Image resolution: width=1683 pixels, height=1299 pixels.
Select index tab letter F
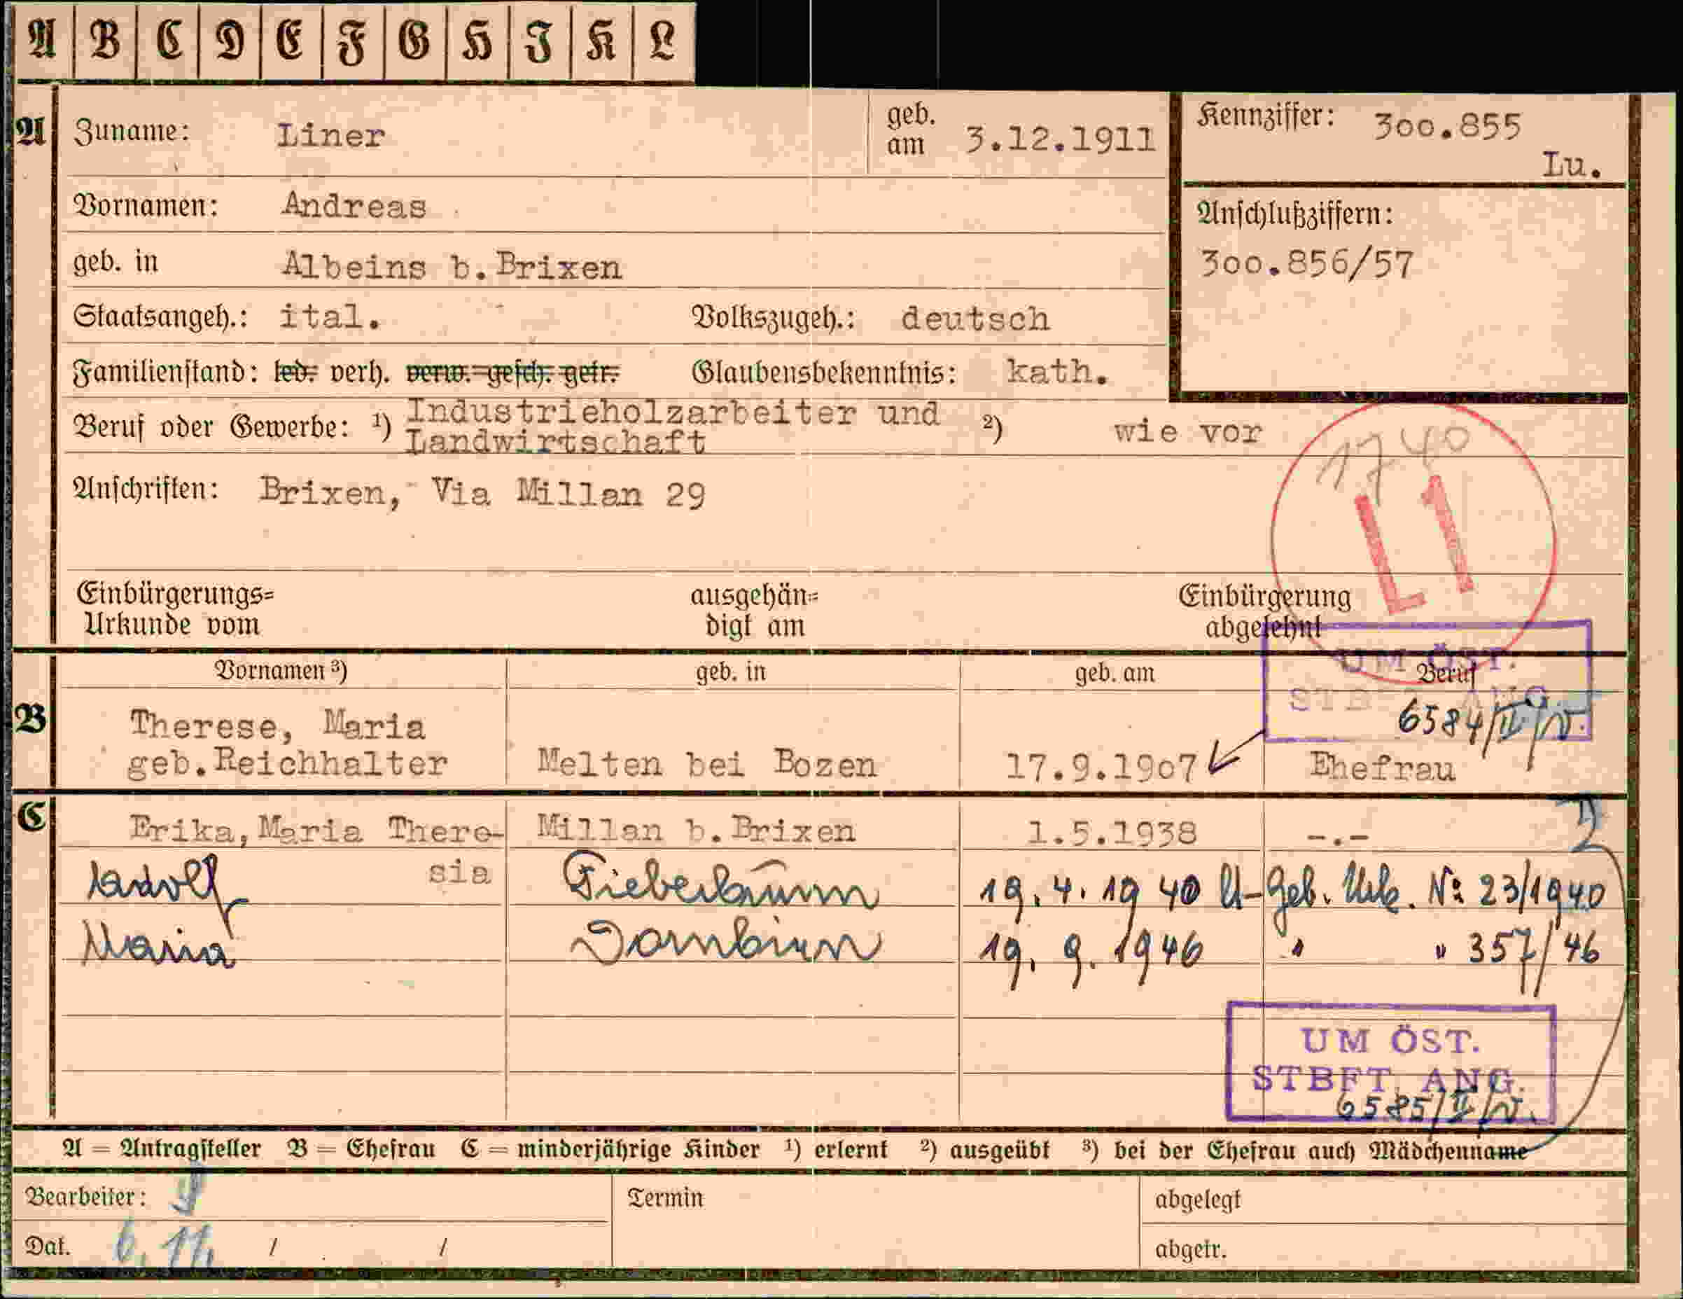click(353, 41)
